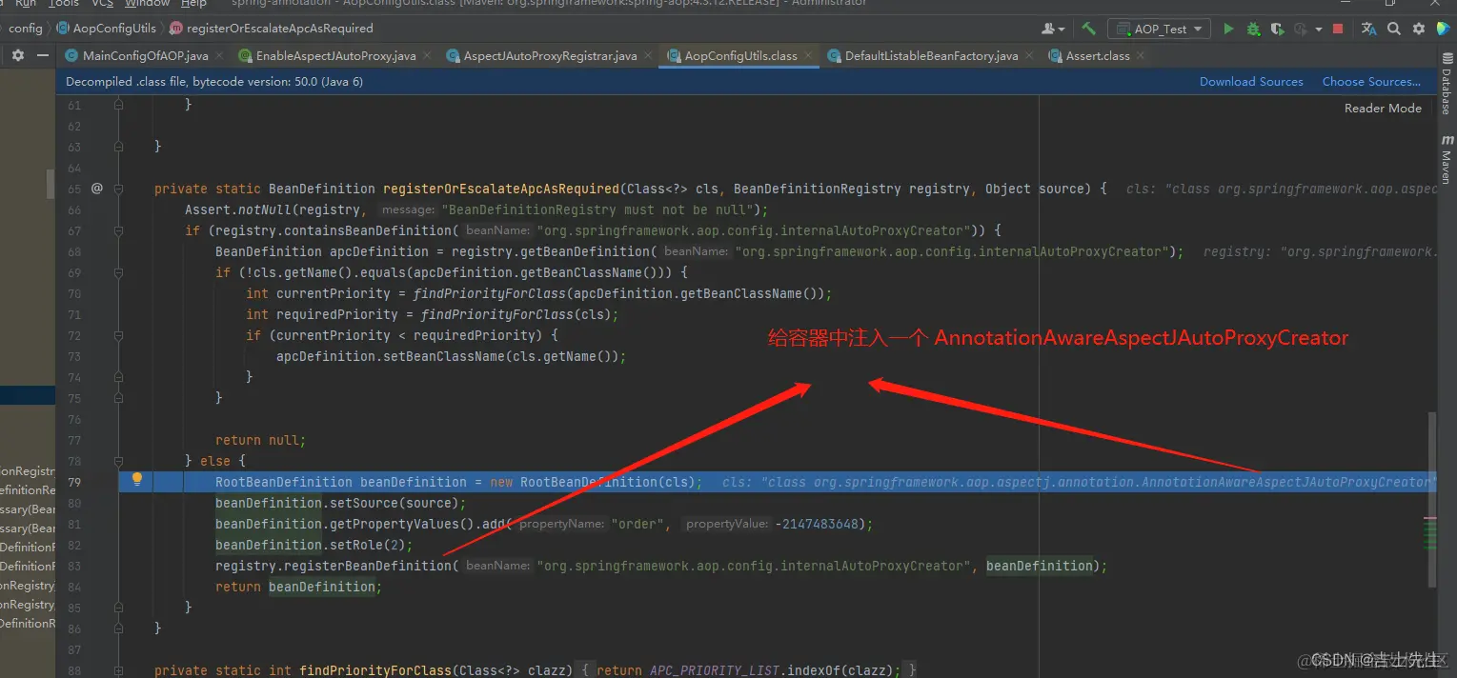Close the DefaultListableBeanFactory.java tab
This screenshot has width=1457, height=678.
click(1030, 56)
